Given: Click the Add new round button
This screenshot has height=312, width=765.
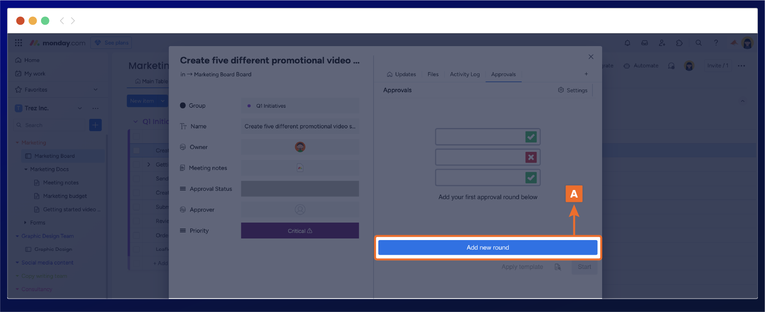Looking at the screenshot, I should click(x=487, y=248).
